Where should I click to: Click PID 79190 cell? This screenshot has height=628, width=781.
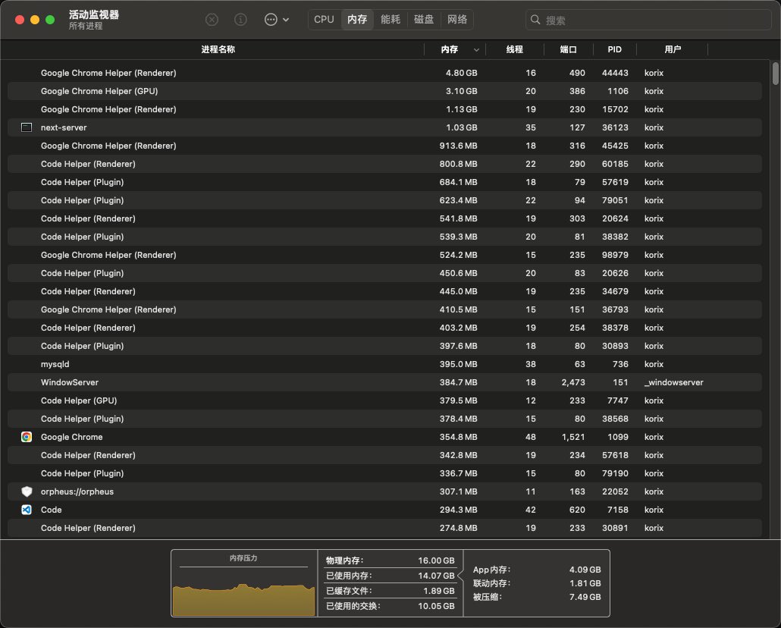tap(615, 473)
